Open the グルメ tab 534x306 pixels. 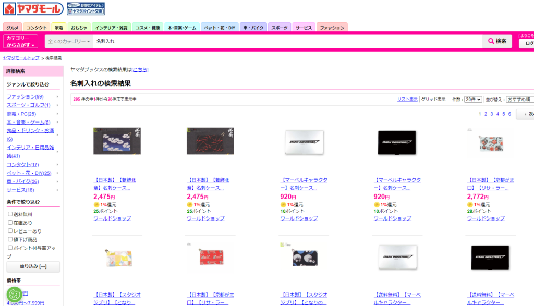point(13,28)
